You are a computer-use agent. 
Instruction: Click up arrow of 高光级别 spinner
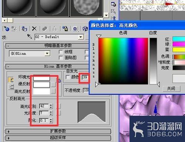(x=51, y=105)
